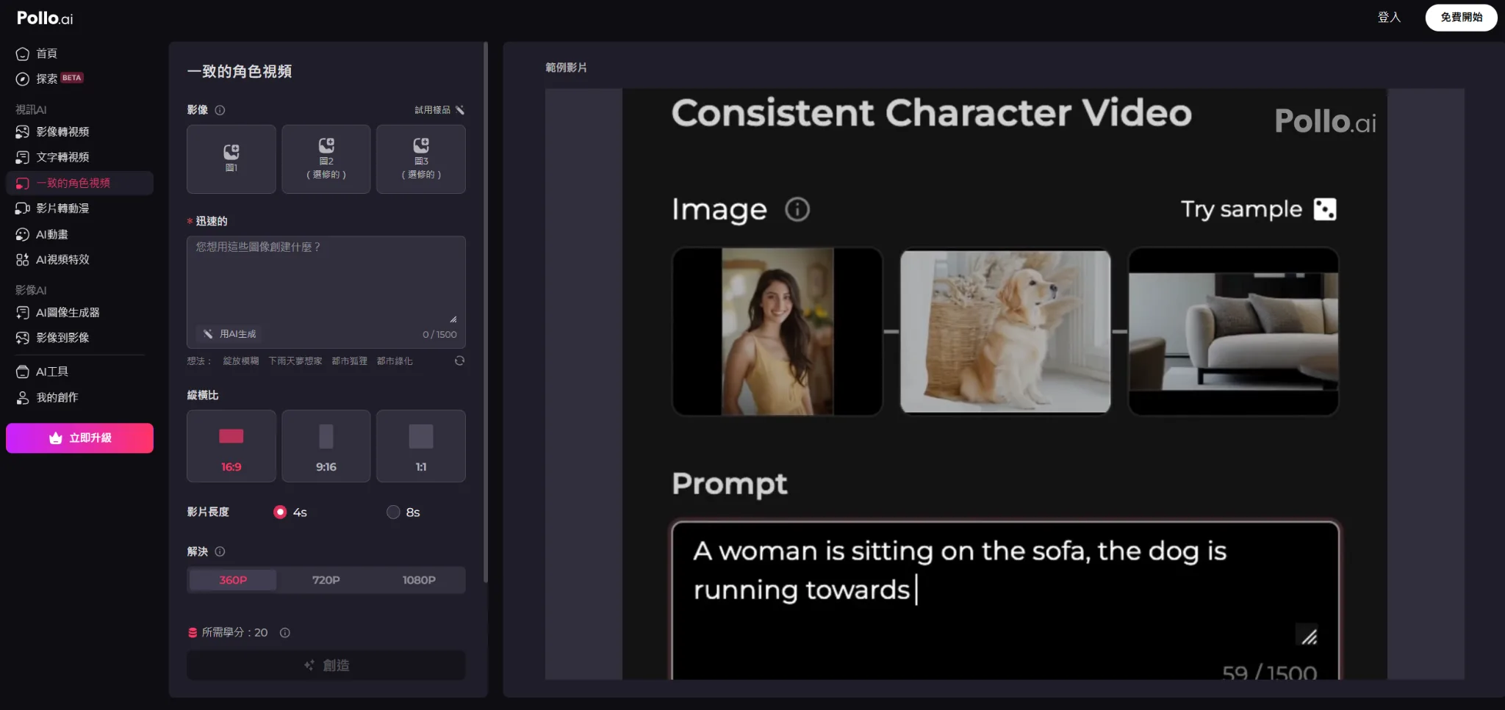The image size is (1505, 710).
Task: Open 一致的角色視頻 in the sidebar
Action: click(x=79, y=183)
